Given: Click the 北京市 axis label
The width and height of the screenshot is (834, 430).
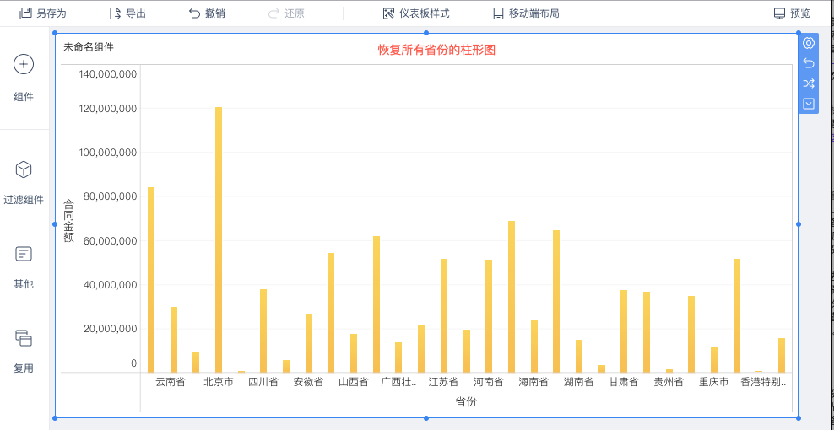Looking at the screenshot, I should pyautogui.click(x=219, y=382).
